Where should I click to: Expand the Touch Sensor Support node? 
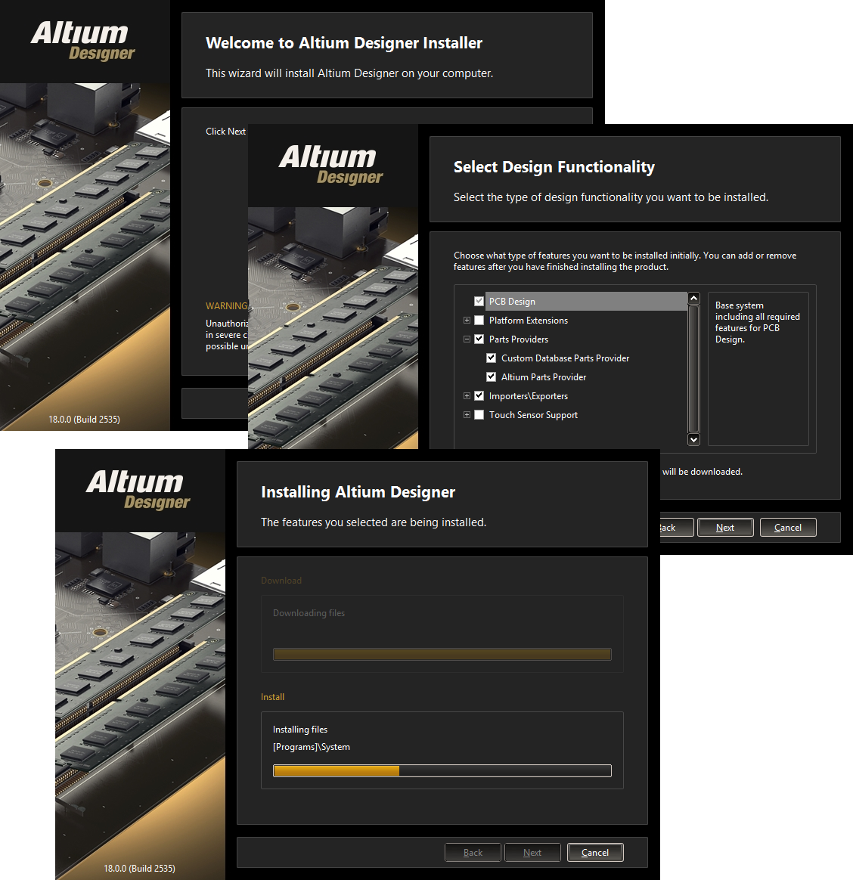(x=467, y=415)
